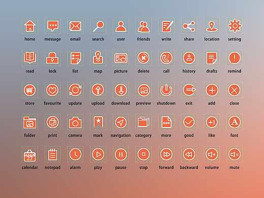Image resolution: width=264 pixels, height=198 pixels.
Task: Click the read book icon
Action: click(x=30, y=58)
